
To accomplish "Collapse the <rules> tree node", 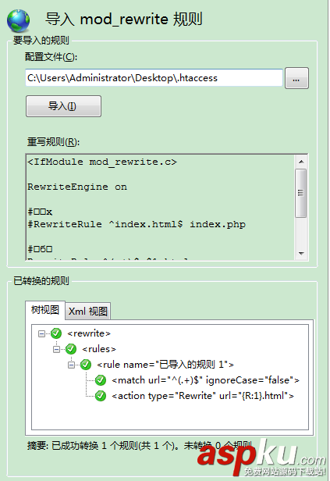I will pos(56,349).
